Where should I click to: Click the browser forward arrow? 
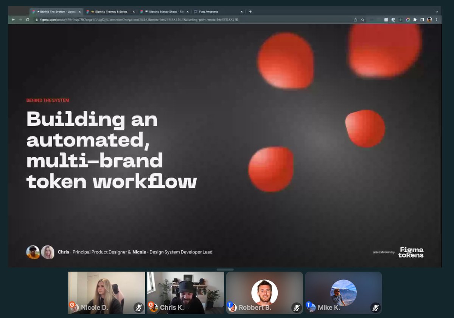point(20,20)
